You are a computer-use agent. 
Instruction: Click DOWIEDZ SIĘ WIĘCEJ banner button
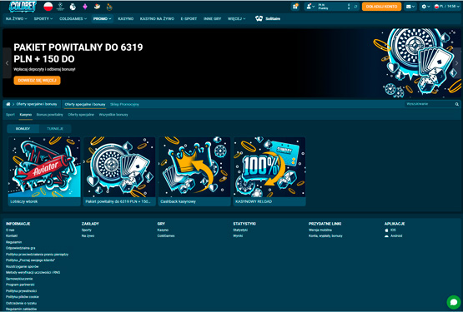[37, 81]
